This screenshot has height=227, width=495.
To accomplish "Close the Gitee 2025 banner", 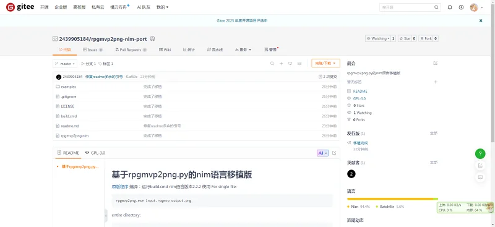I will (x=481, y=20).
